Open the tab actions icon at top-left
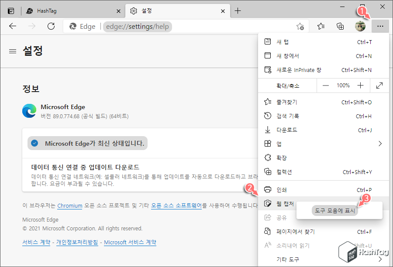 pos(11,11)
